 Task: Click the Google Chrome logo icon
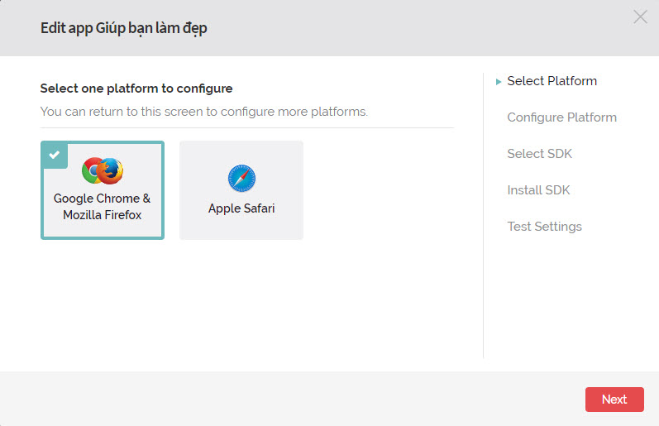tap(92, 171)
